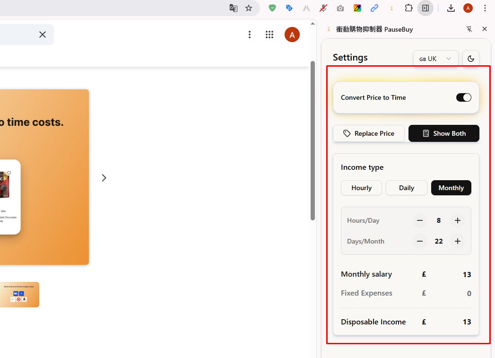495x358 pixels.
Task: Open the PauseBuy hourglass extension toolbar icon
Action: 391,8
